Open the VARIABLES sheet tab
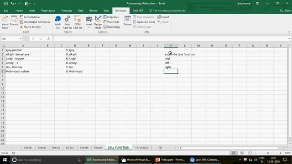 141,148
